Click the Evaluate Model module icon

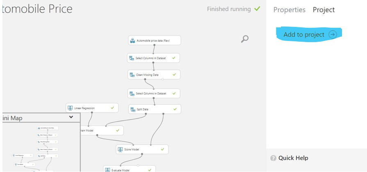pyautogui.click(x=107, y=170)
